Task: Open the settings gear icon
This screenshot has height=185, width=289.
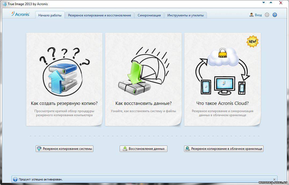Action: pos(267,15)
